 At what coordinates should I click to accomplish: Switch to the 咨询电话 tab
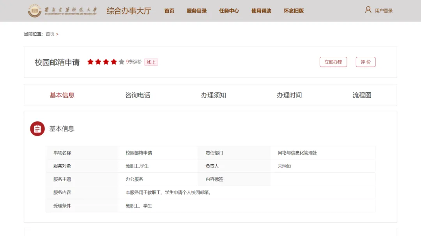point(138,95)
